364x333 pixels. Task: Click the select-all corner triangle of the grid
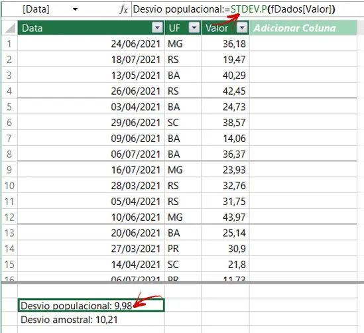(10, 28)
